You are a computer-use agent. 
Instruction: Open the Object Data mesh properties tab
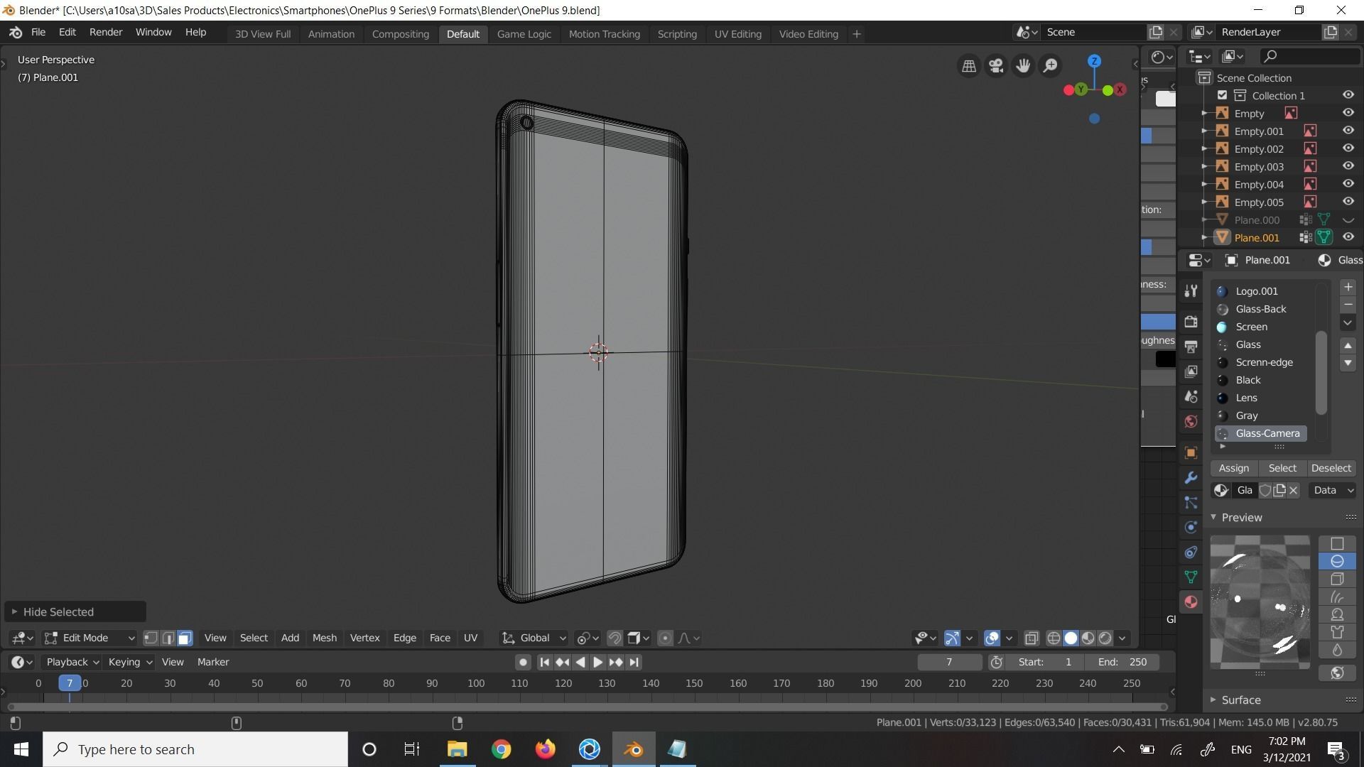(1191, 577)
